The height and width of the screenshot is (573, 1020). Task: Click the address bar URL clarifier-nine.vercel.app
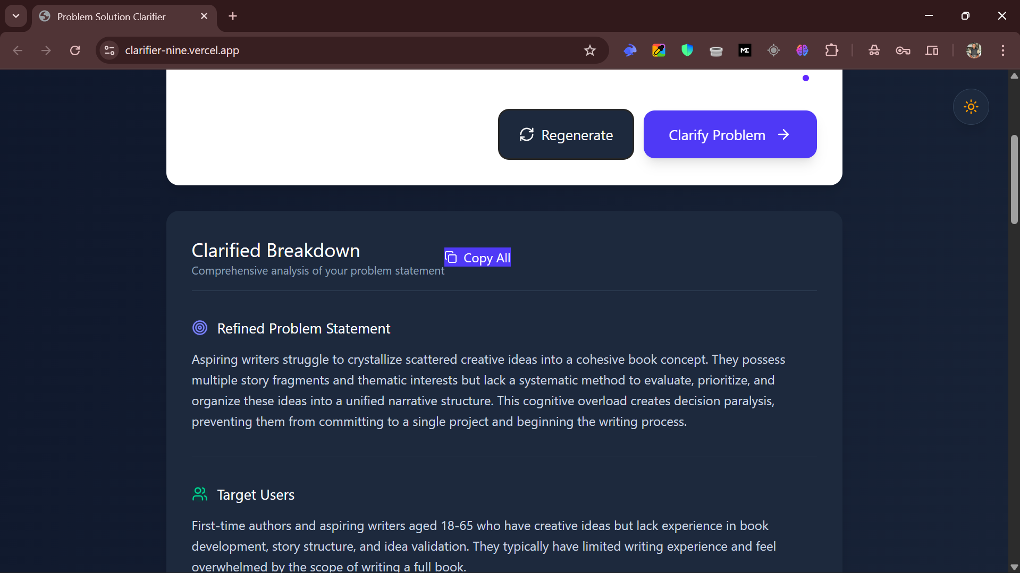click(x=182, y=50)
